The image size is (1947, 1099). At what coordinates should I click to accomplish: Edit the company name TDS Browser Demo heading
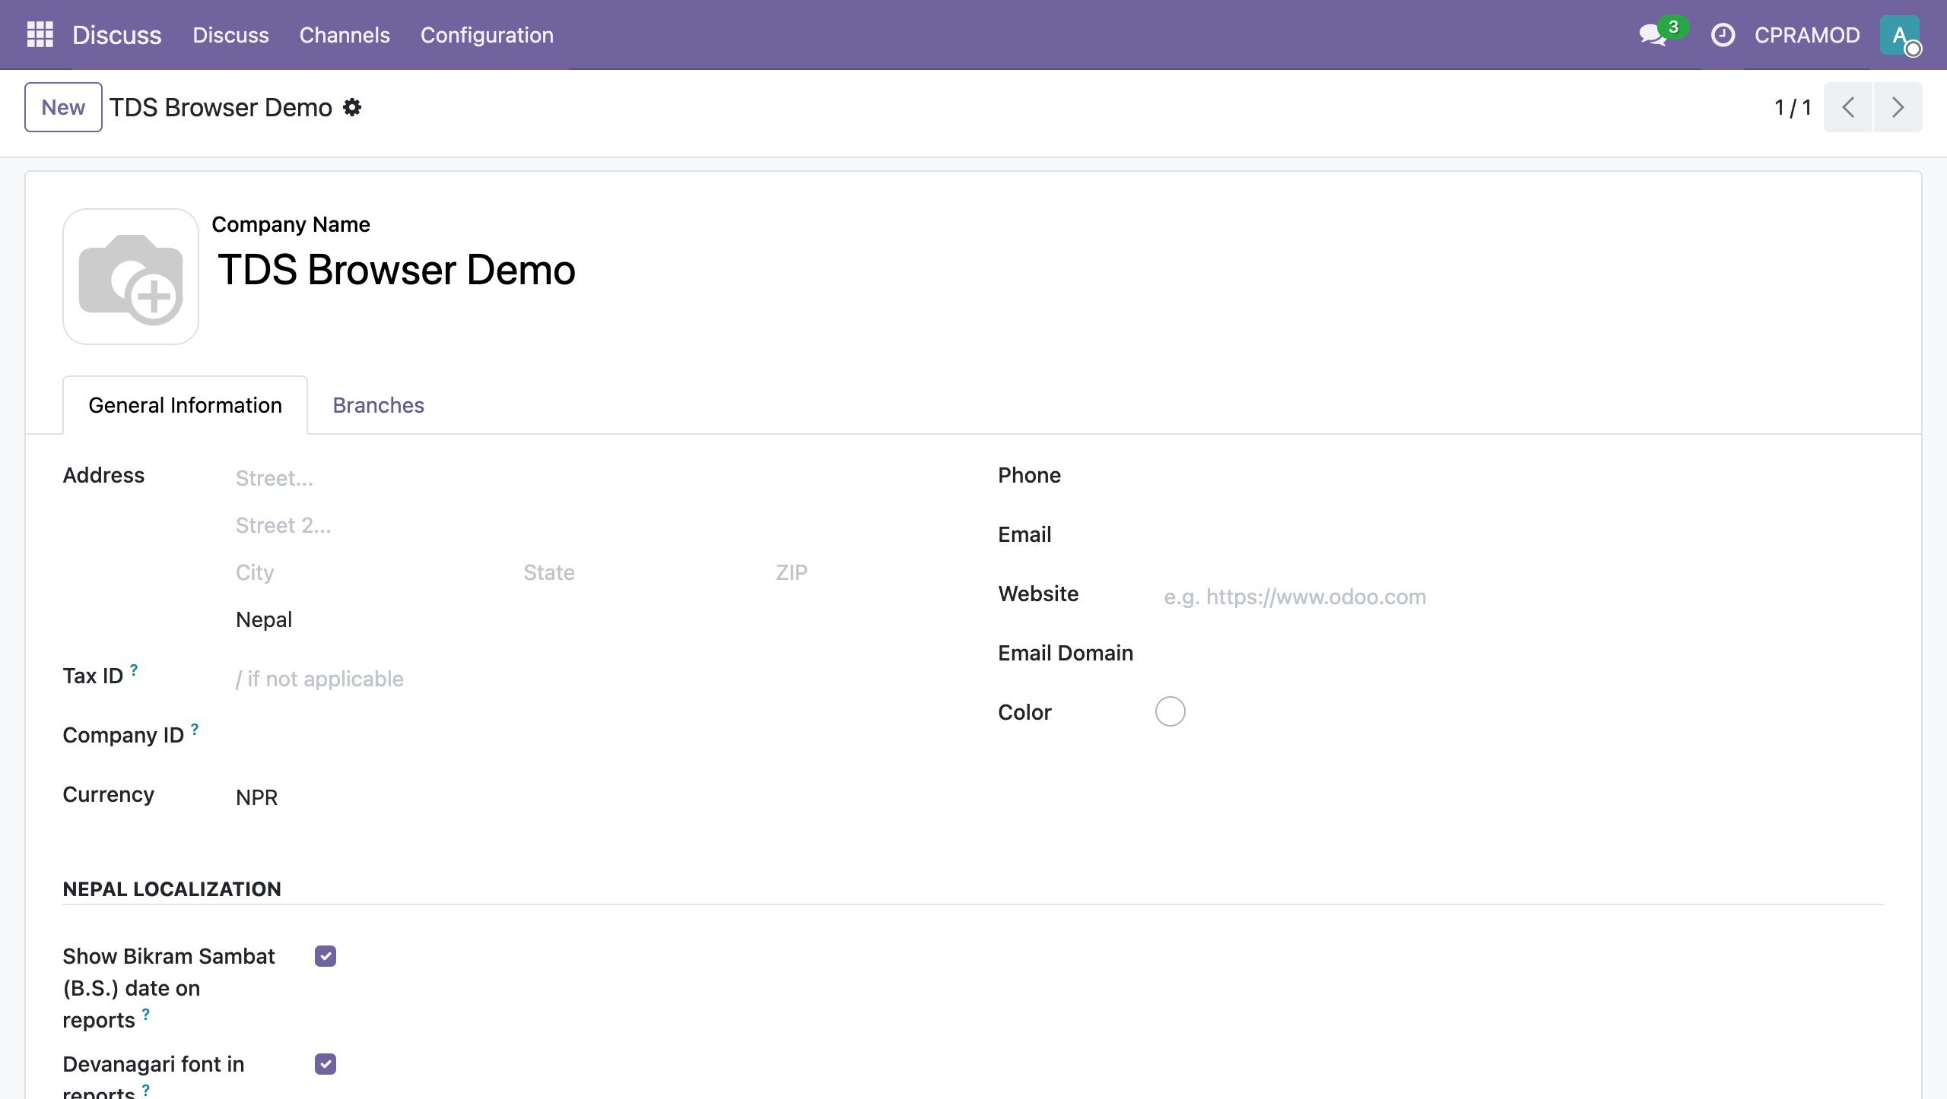(x=397, y=270)
